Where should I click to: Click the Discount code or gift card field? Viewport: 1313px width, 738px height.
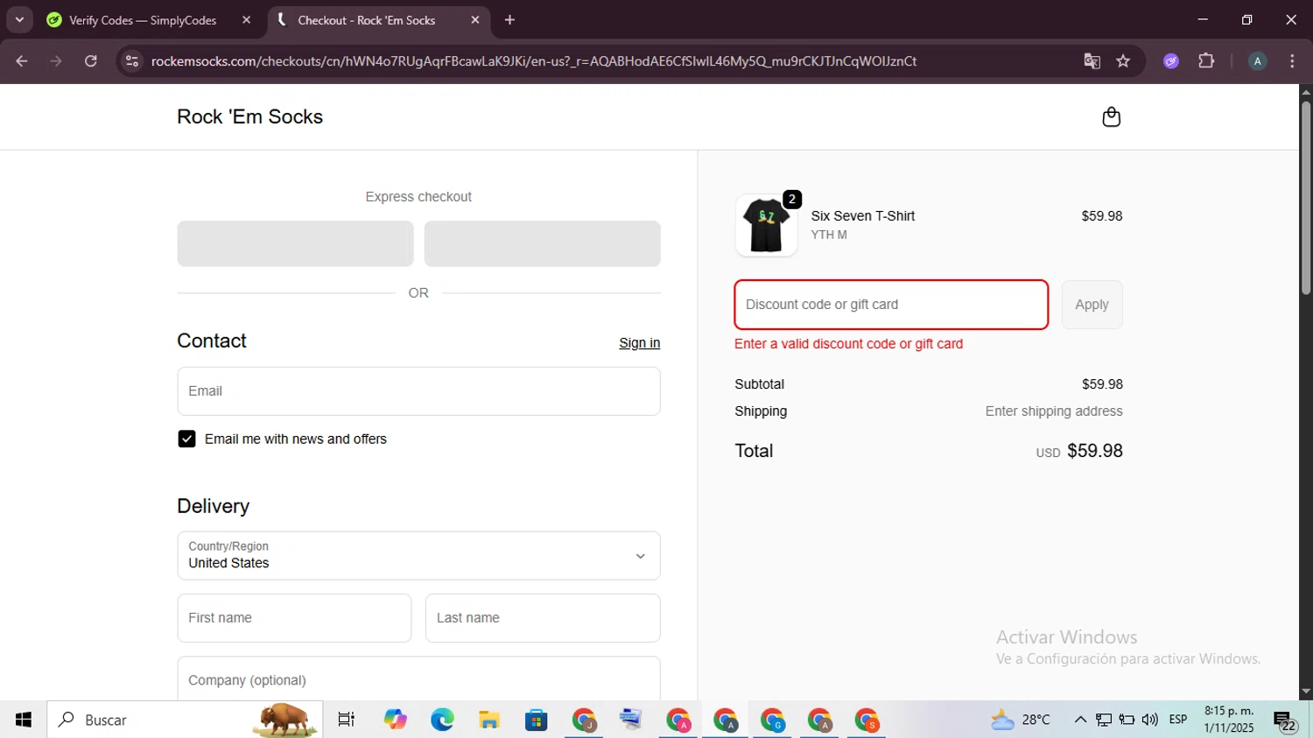tap(891, 305)
